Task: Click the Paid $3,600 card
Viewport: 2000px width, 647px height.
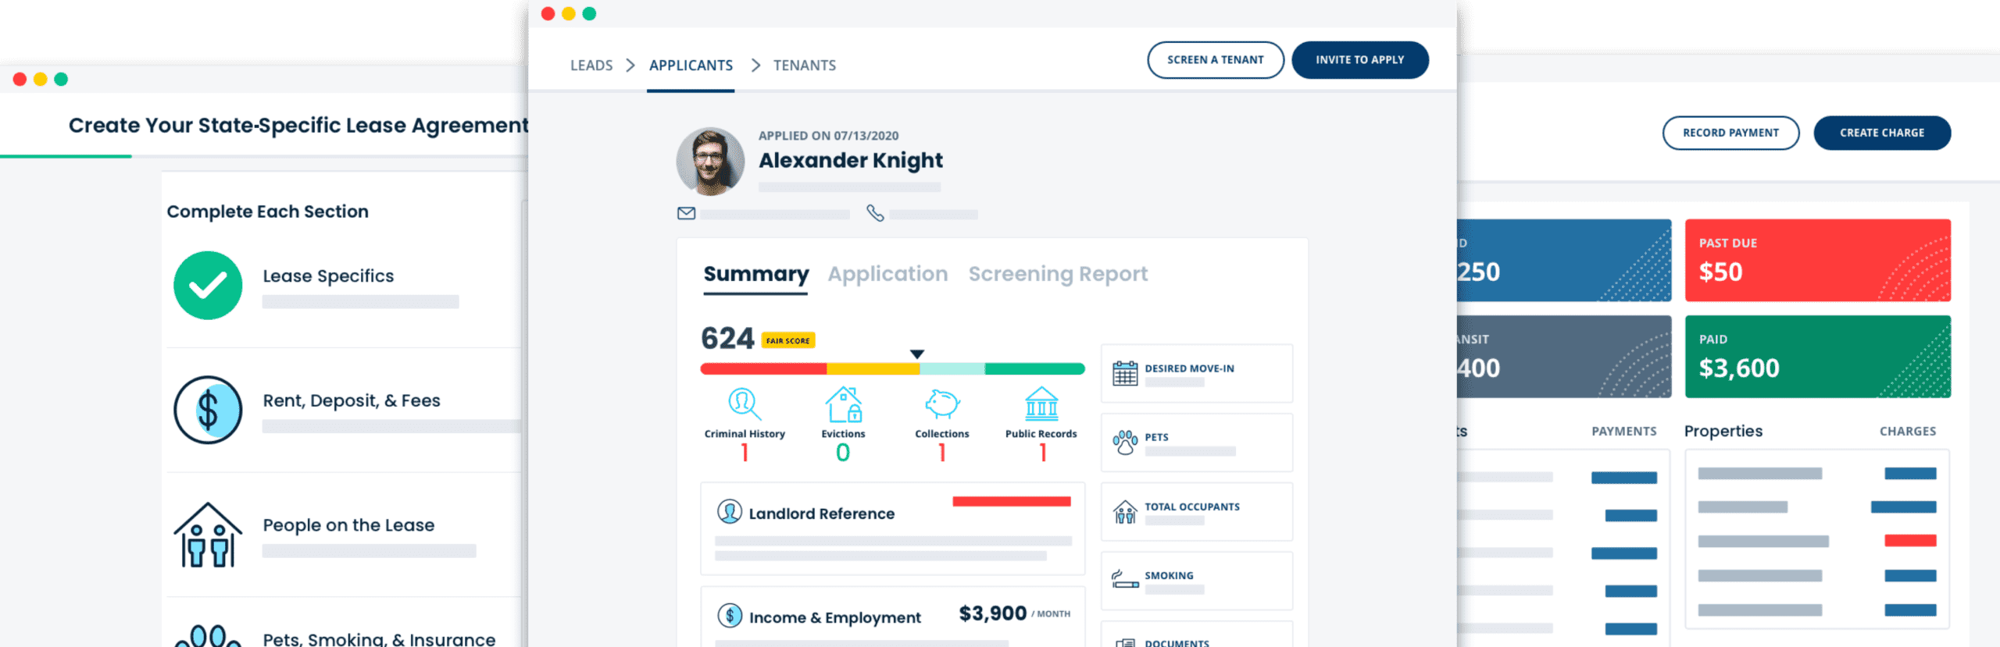Action: pyautogui.click(x=1818, y=357)
